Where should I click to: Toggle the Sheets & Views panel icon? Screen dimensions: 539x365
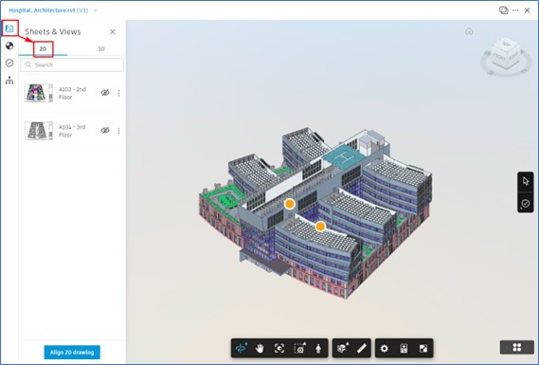pos(9,28)
